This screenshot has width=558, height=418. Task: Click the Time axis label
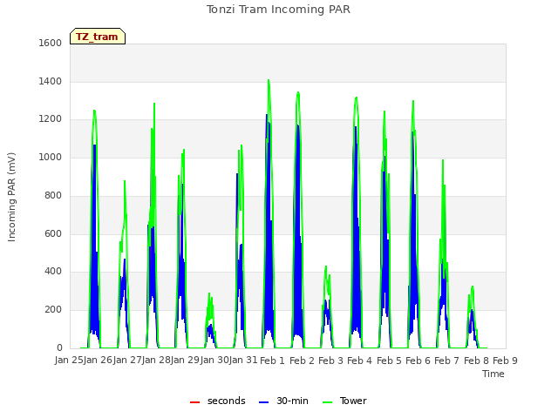point(493,374)
